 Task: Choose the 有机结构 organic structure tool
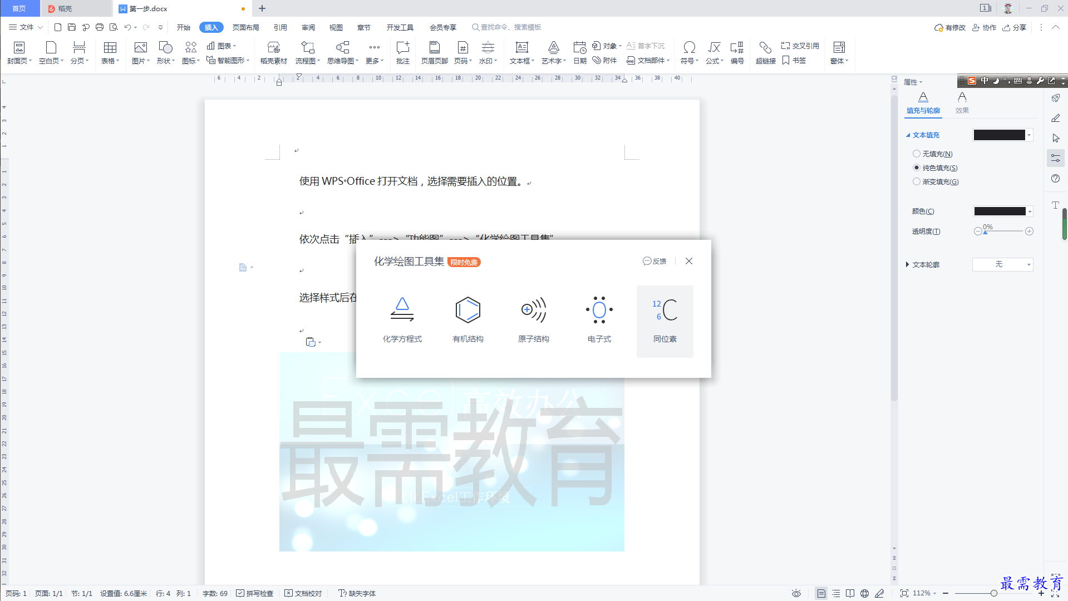pyautogui.click(x=468, y=321)
